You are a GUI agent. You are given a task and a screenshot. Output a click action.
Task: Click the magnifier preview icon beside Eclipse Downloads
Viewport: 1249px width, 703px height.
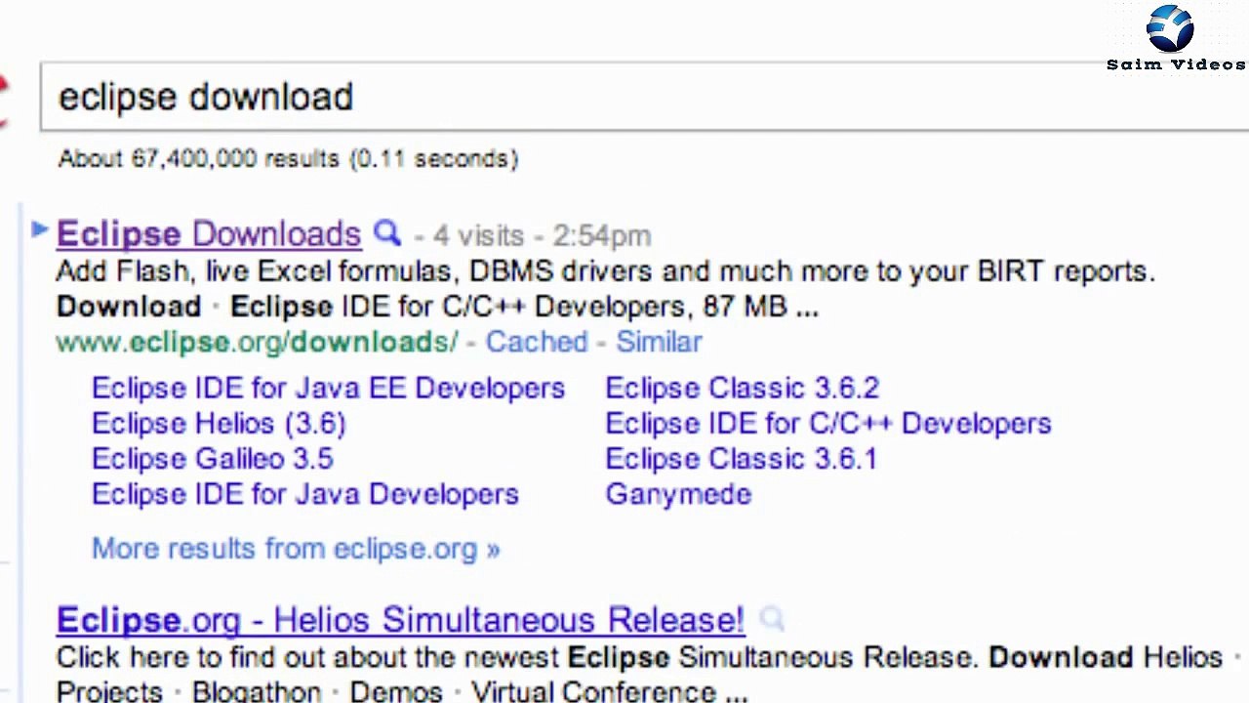point(387,233)
